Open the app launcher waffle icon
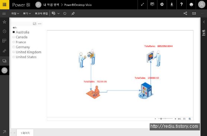Viewport: 207px width, 136px height. [x=4, y=4]
